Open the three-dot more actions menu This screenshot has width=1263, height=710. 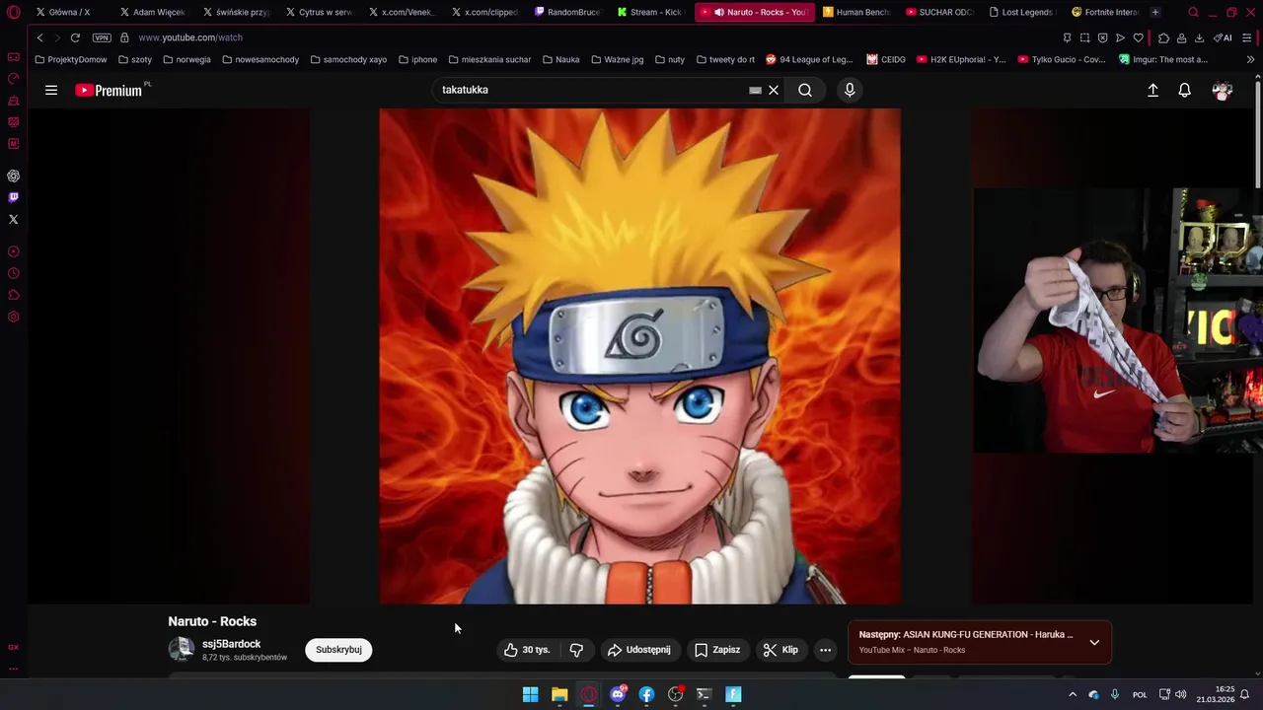pos(825,650)
